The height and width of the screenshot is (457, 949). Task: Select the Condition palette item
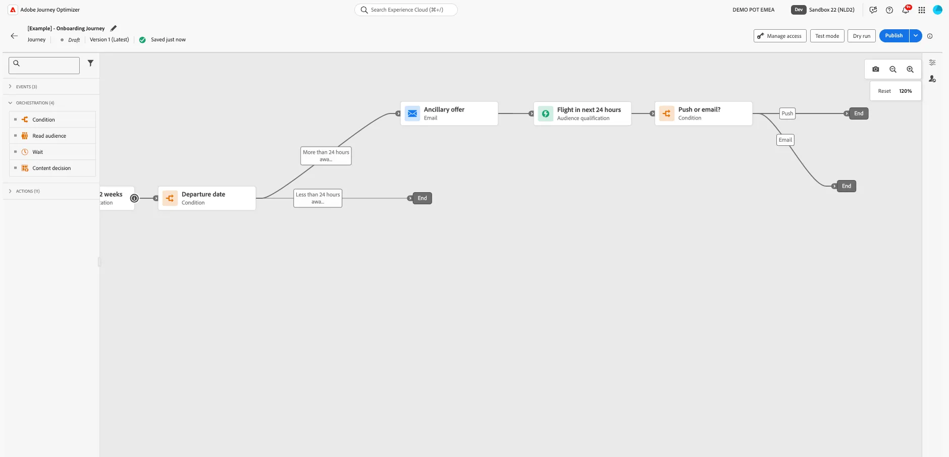tap(52, 120)
